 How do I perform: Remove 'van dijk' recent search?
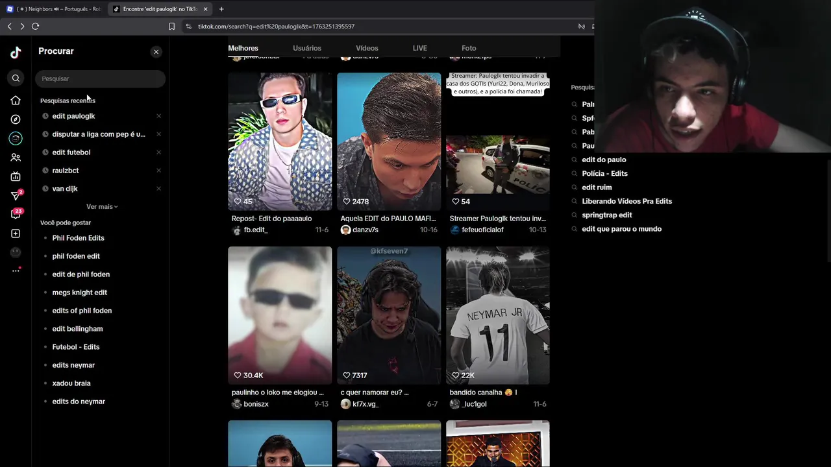click(x=158, y=189)
